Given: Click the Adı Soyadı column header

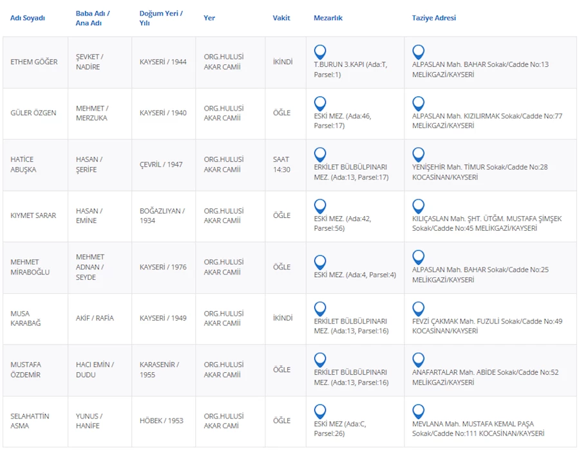Looking at the screenshot, I should coord(28,18).
